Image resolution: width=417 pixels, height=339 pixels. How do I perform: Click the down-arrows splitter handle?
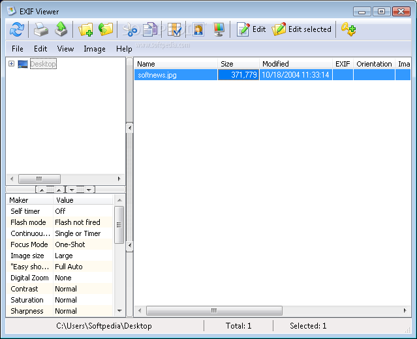(80, 190)
